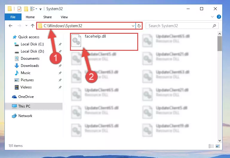
Task: Click the search magnifier icon
Action: [214, 26]
